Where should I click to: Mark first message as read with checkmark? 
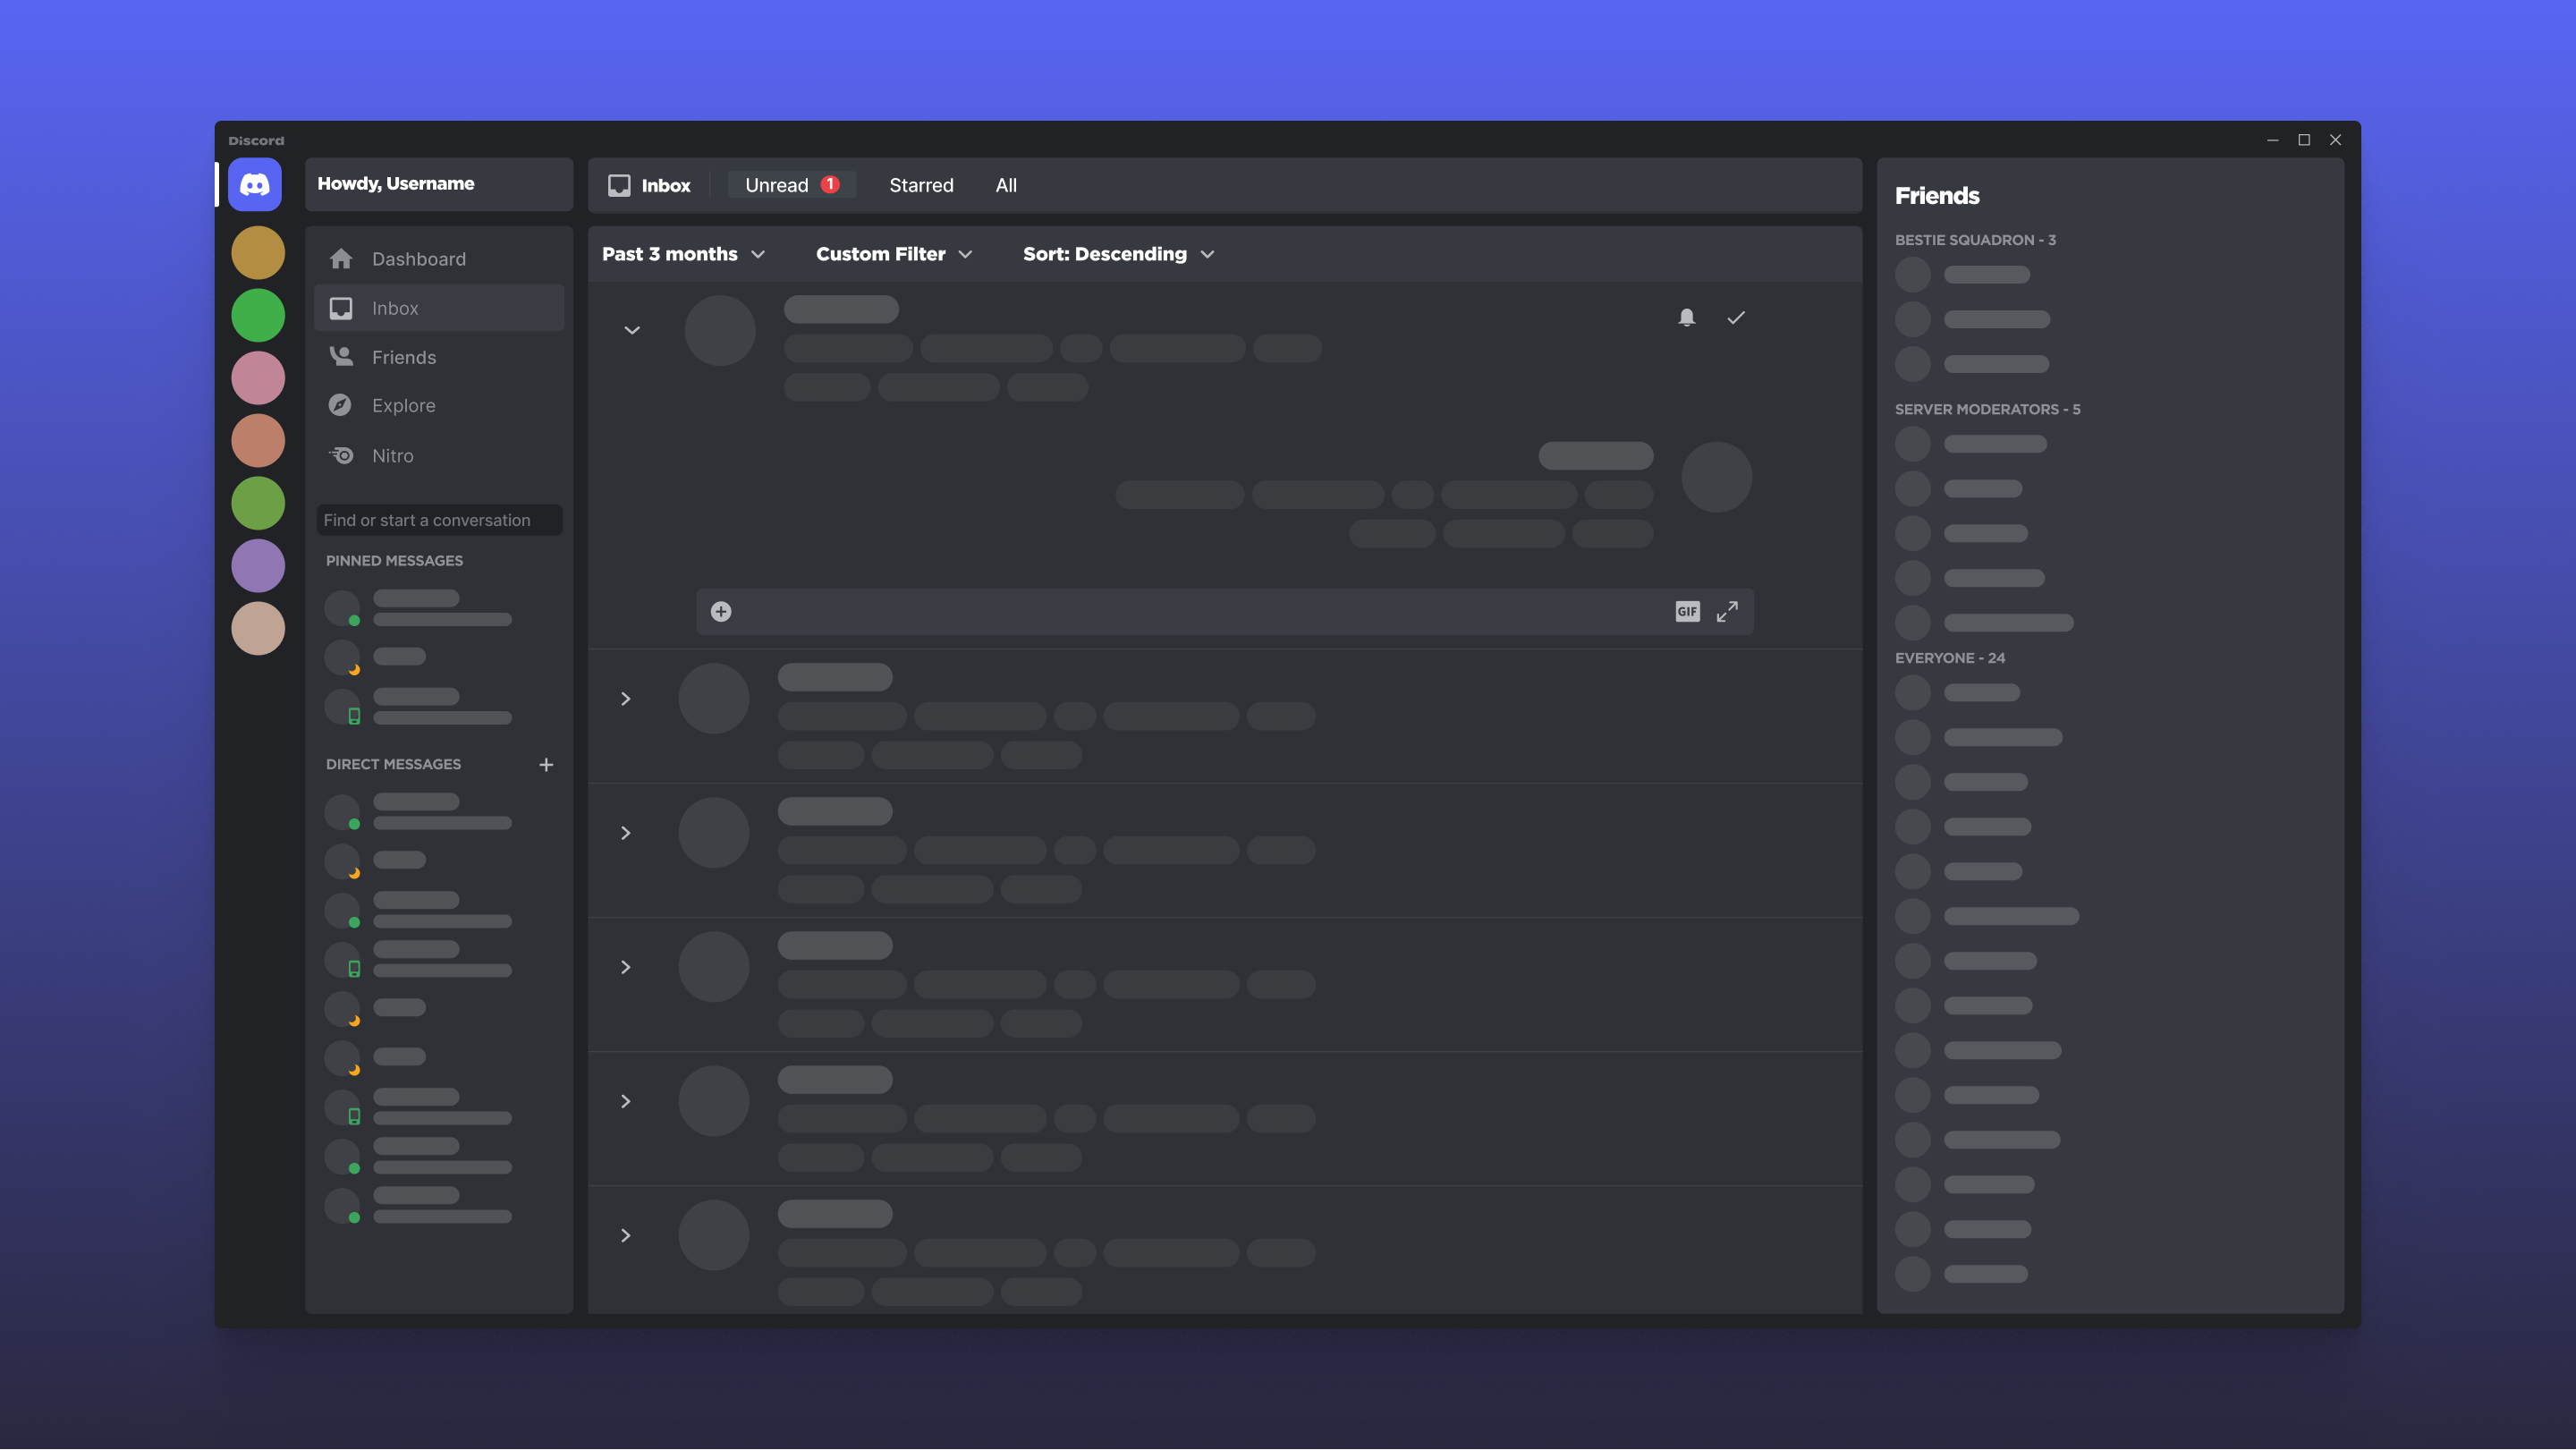(1736, 318)
